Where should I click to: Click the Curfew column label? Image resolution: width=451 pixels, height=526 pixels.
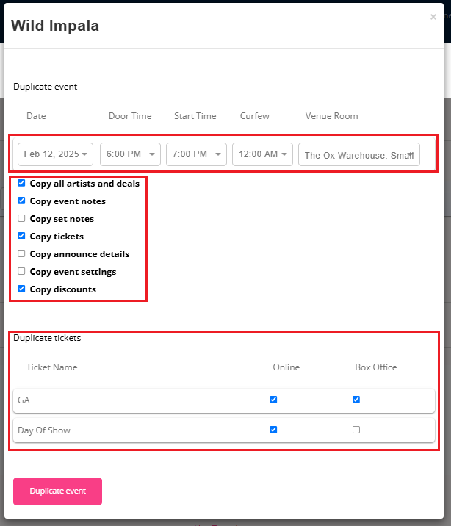click(x=254, y=116)
